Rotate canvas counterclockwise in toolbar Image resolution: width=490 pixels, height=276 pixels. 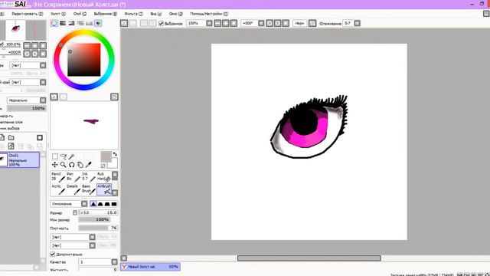point(269,23)
